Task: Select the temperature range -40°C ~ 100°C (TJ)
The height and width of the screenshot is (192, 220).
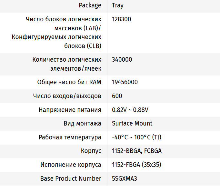Action: 136,137
